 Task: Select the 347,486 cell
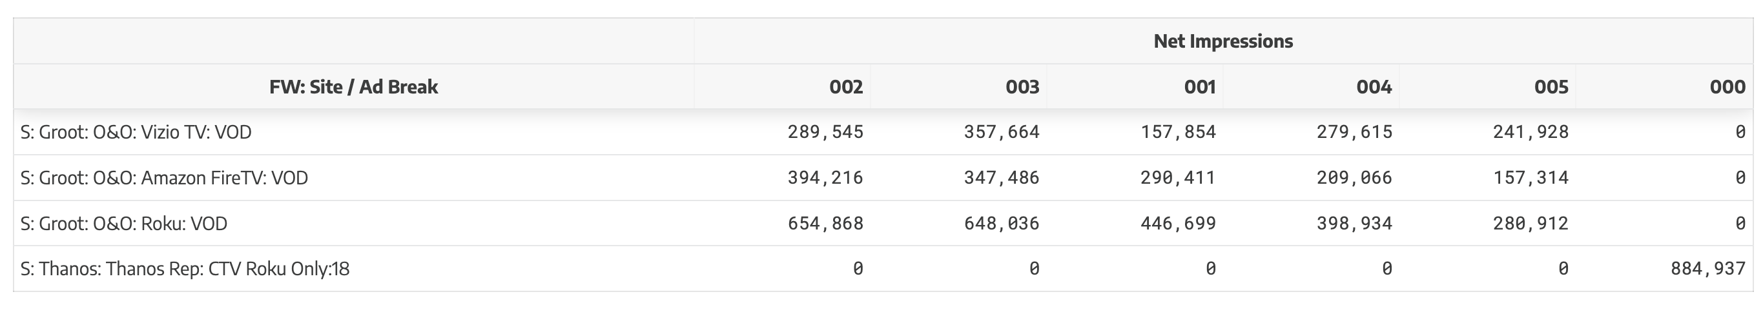(1001, 177)
